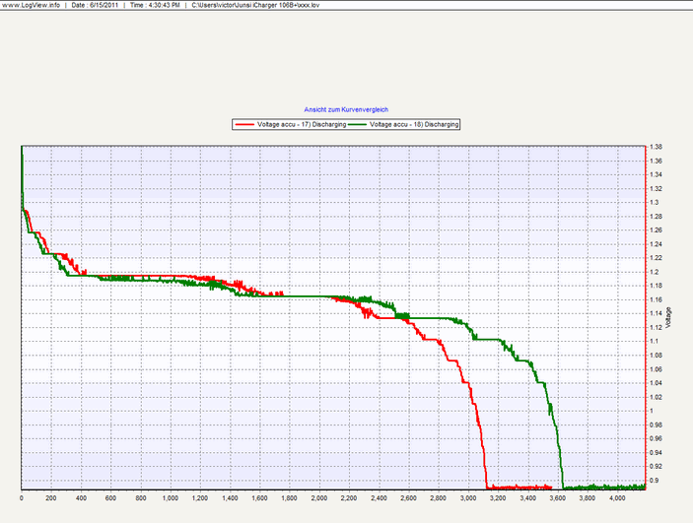Click the 0 origin label on x-axis

[x=22, y=499]
